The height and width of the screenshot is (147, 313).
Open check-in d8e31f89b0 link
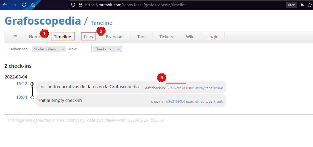[x=176, y=101]
